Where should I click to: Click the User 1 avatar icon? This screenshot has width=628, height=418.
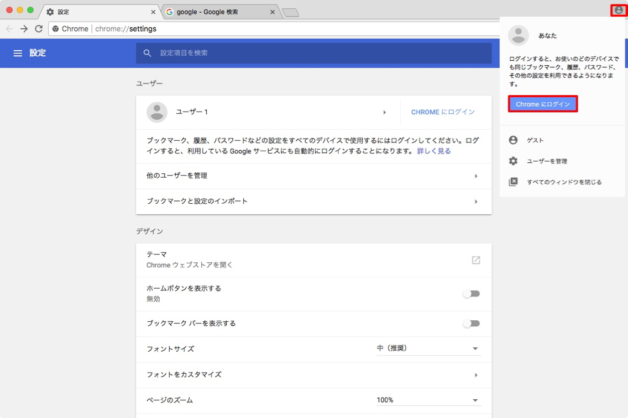pos(156,112)
